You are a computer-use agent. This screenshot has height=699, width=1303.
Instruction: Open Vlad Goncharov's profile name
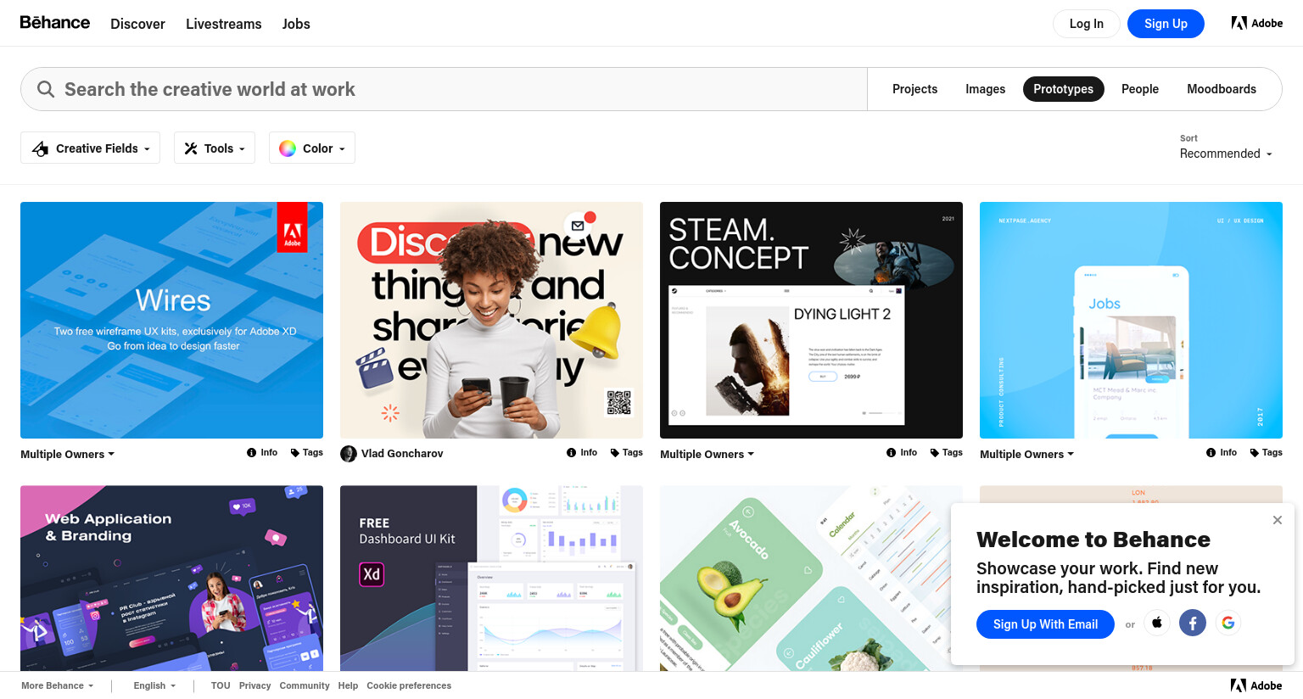[402, 454]
